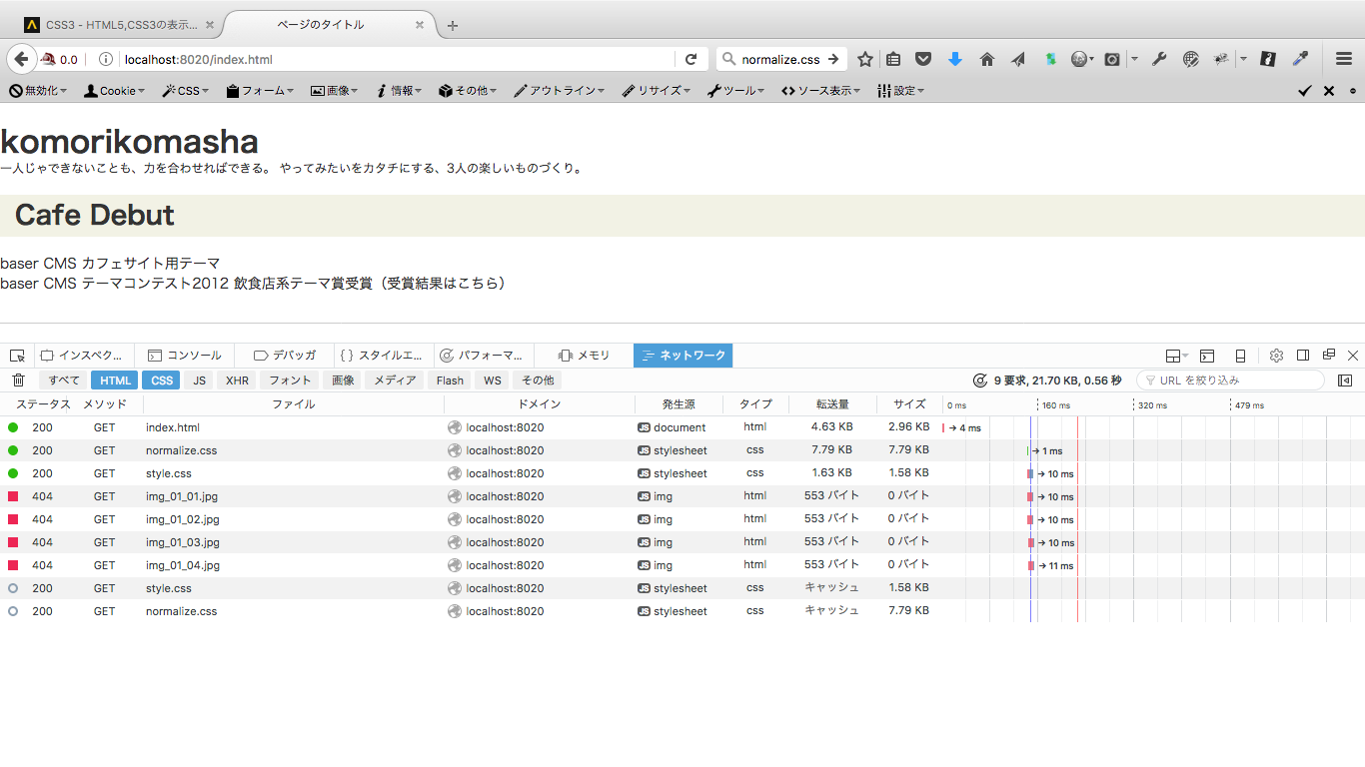Select the style.css request with 200 status
Screen dimensions: 1365x767
(x=169, y=473)
